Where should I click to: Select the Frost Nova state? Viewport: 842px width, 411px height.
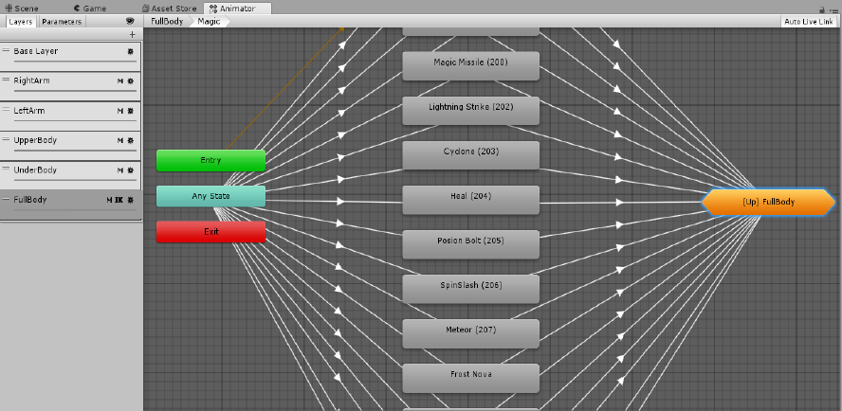pos(471,378)
